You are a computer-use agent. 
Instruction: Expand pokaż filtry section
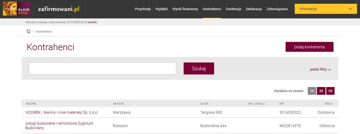[x=321, y=69]
